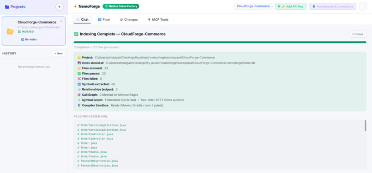Open Architecture & Limitations
372x173 pixels.
click(x=333, y=6)
